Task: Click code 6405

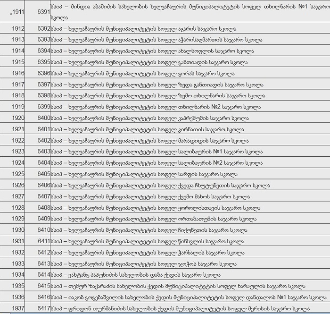Action: 44,174
